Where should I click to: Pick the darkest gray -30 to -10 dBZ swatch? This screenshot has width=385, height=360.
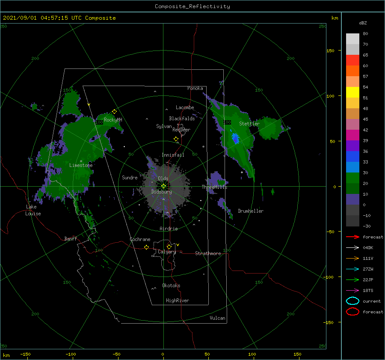[x=352, y=221]
